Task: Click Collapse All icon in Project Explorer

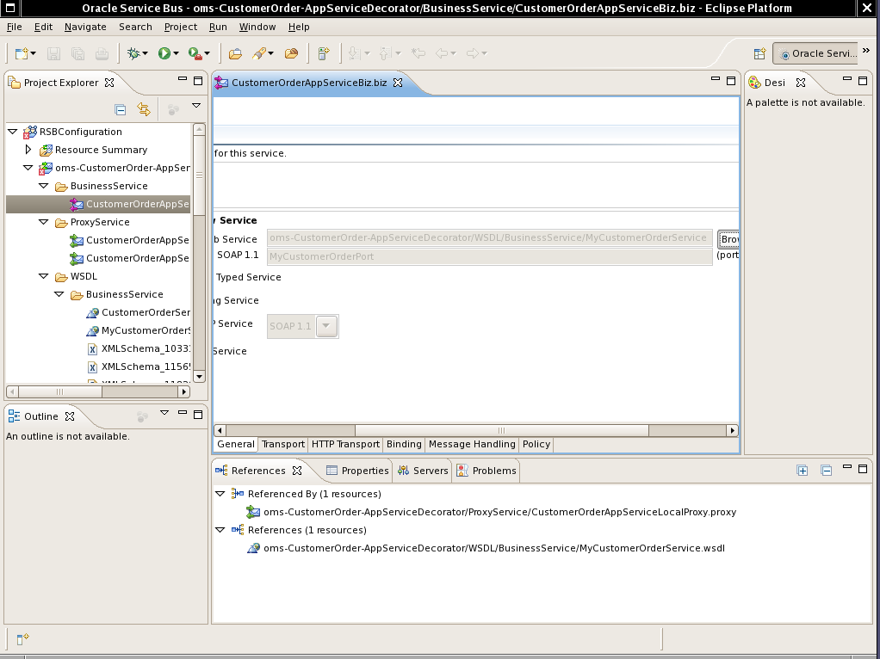Action: click(121, 109)
